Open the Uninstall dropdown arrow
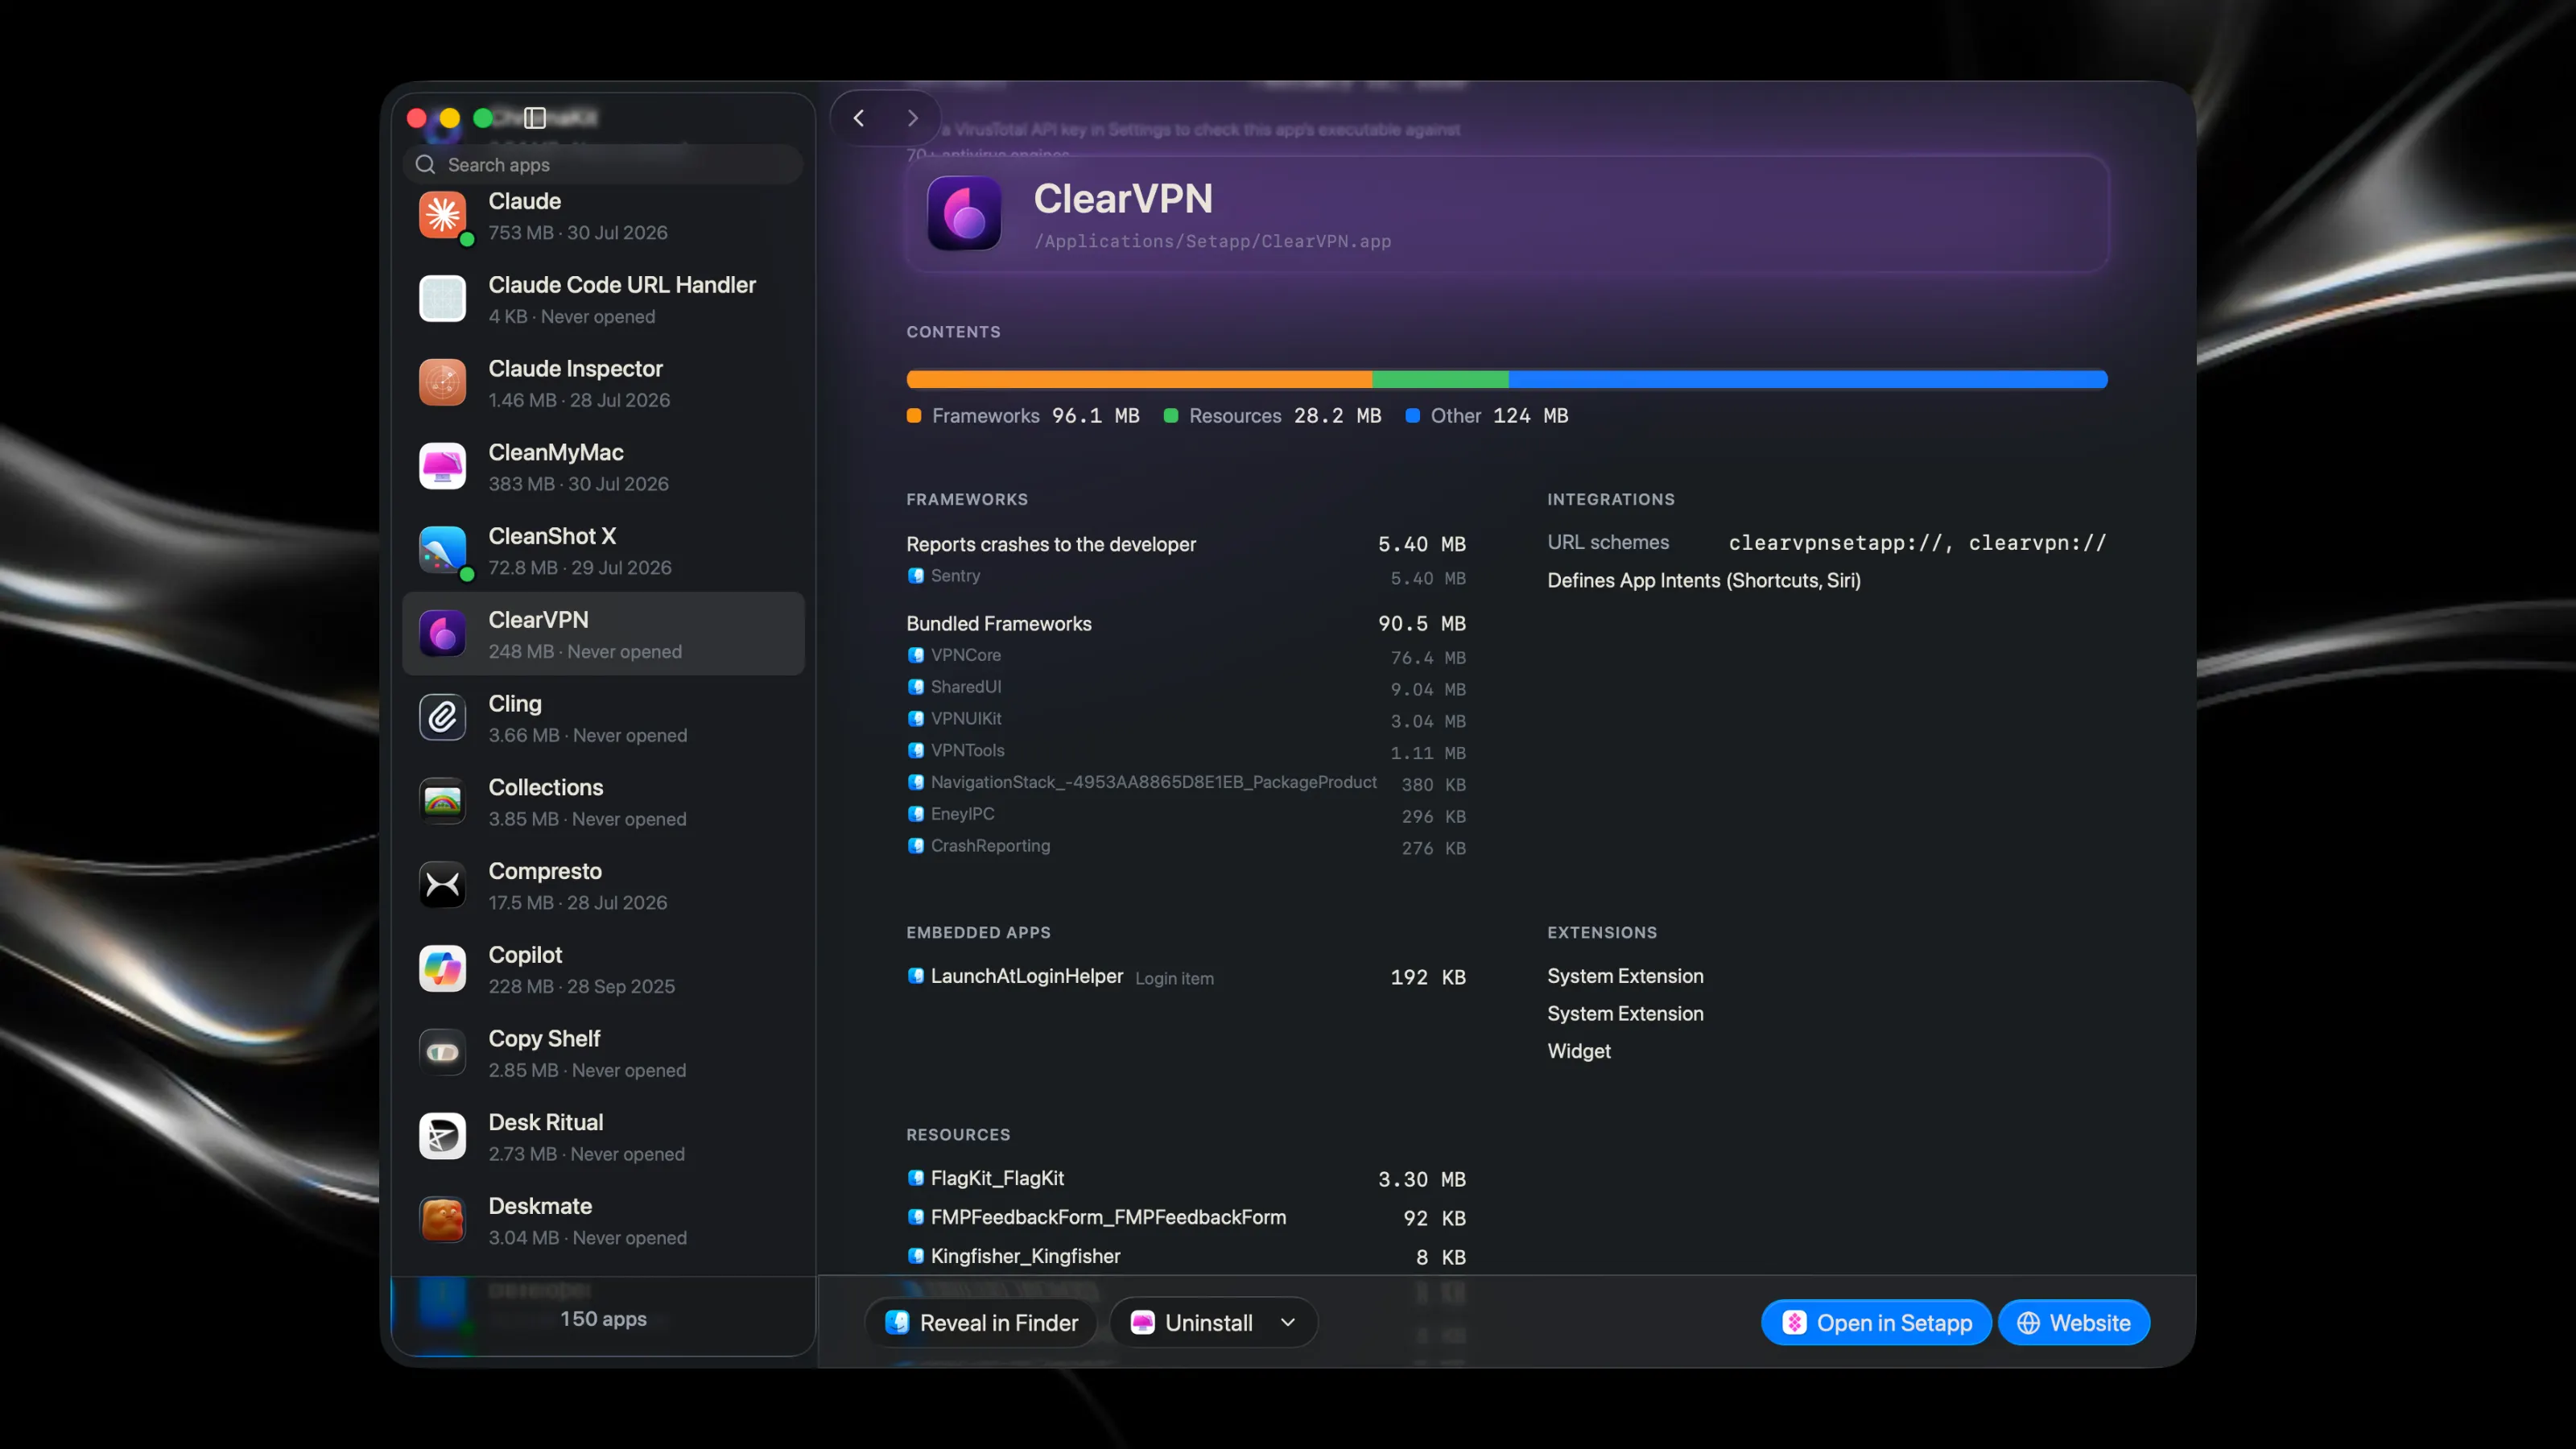2576x1449 pixels. (1288, 1323)
